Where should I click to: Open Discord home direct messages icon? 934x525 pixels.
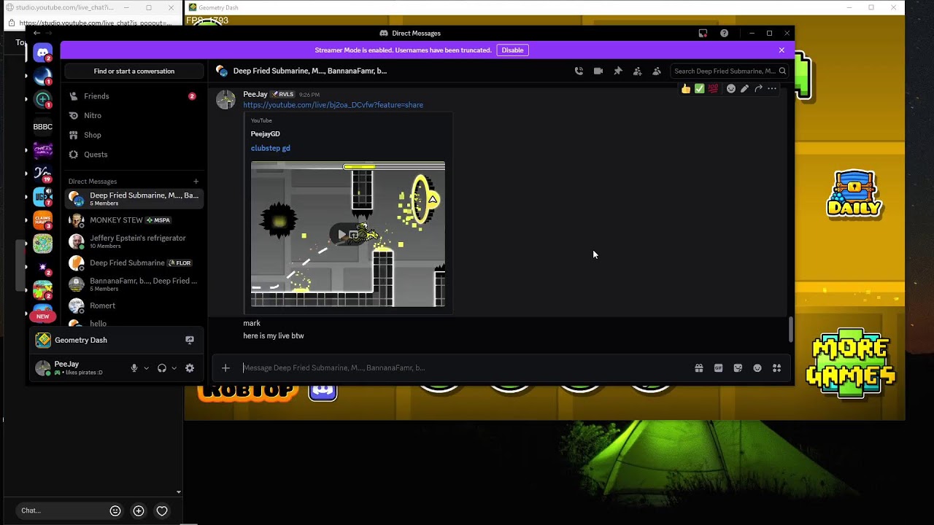[43, 53]
